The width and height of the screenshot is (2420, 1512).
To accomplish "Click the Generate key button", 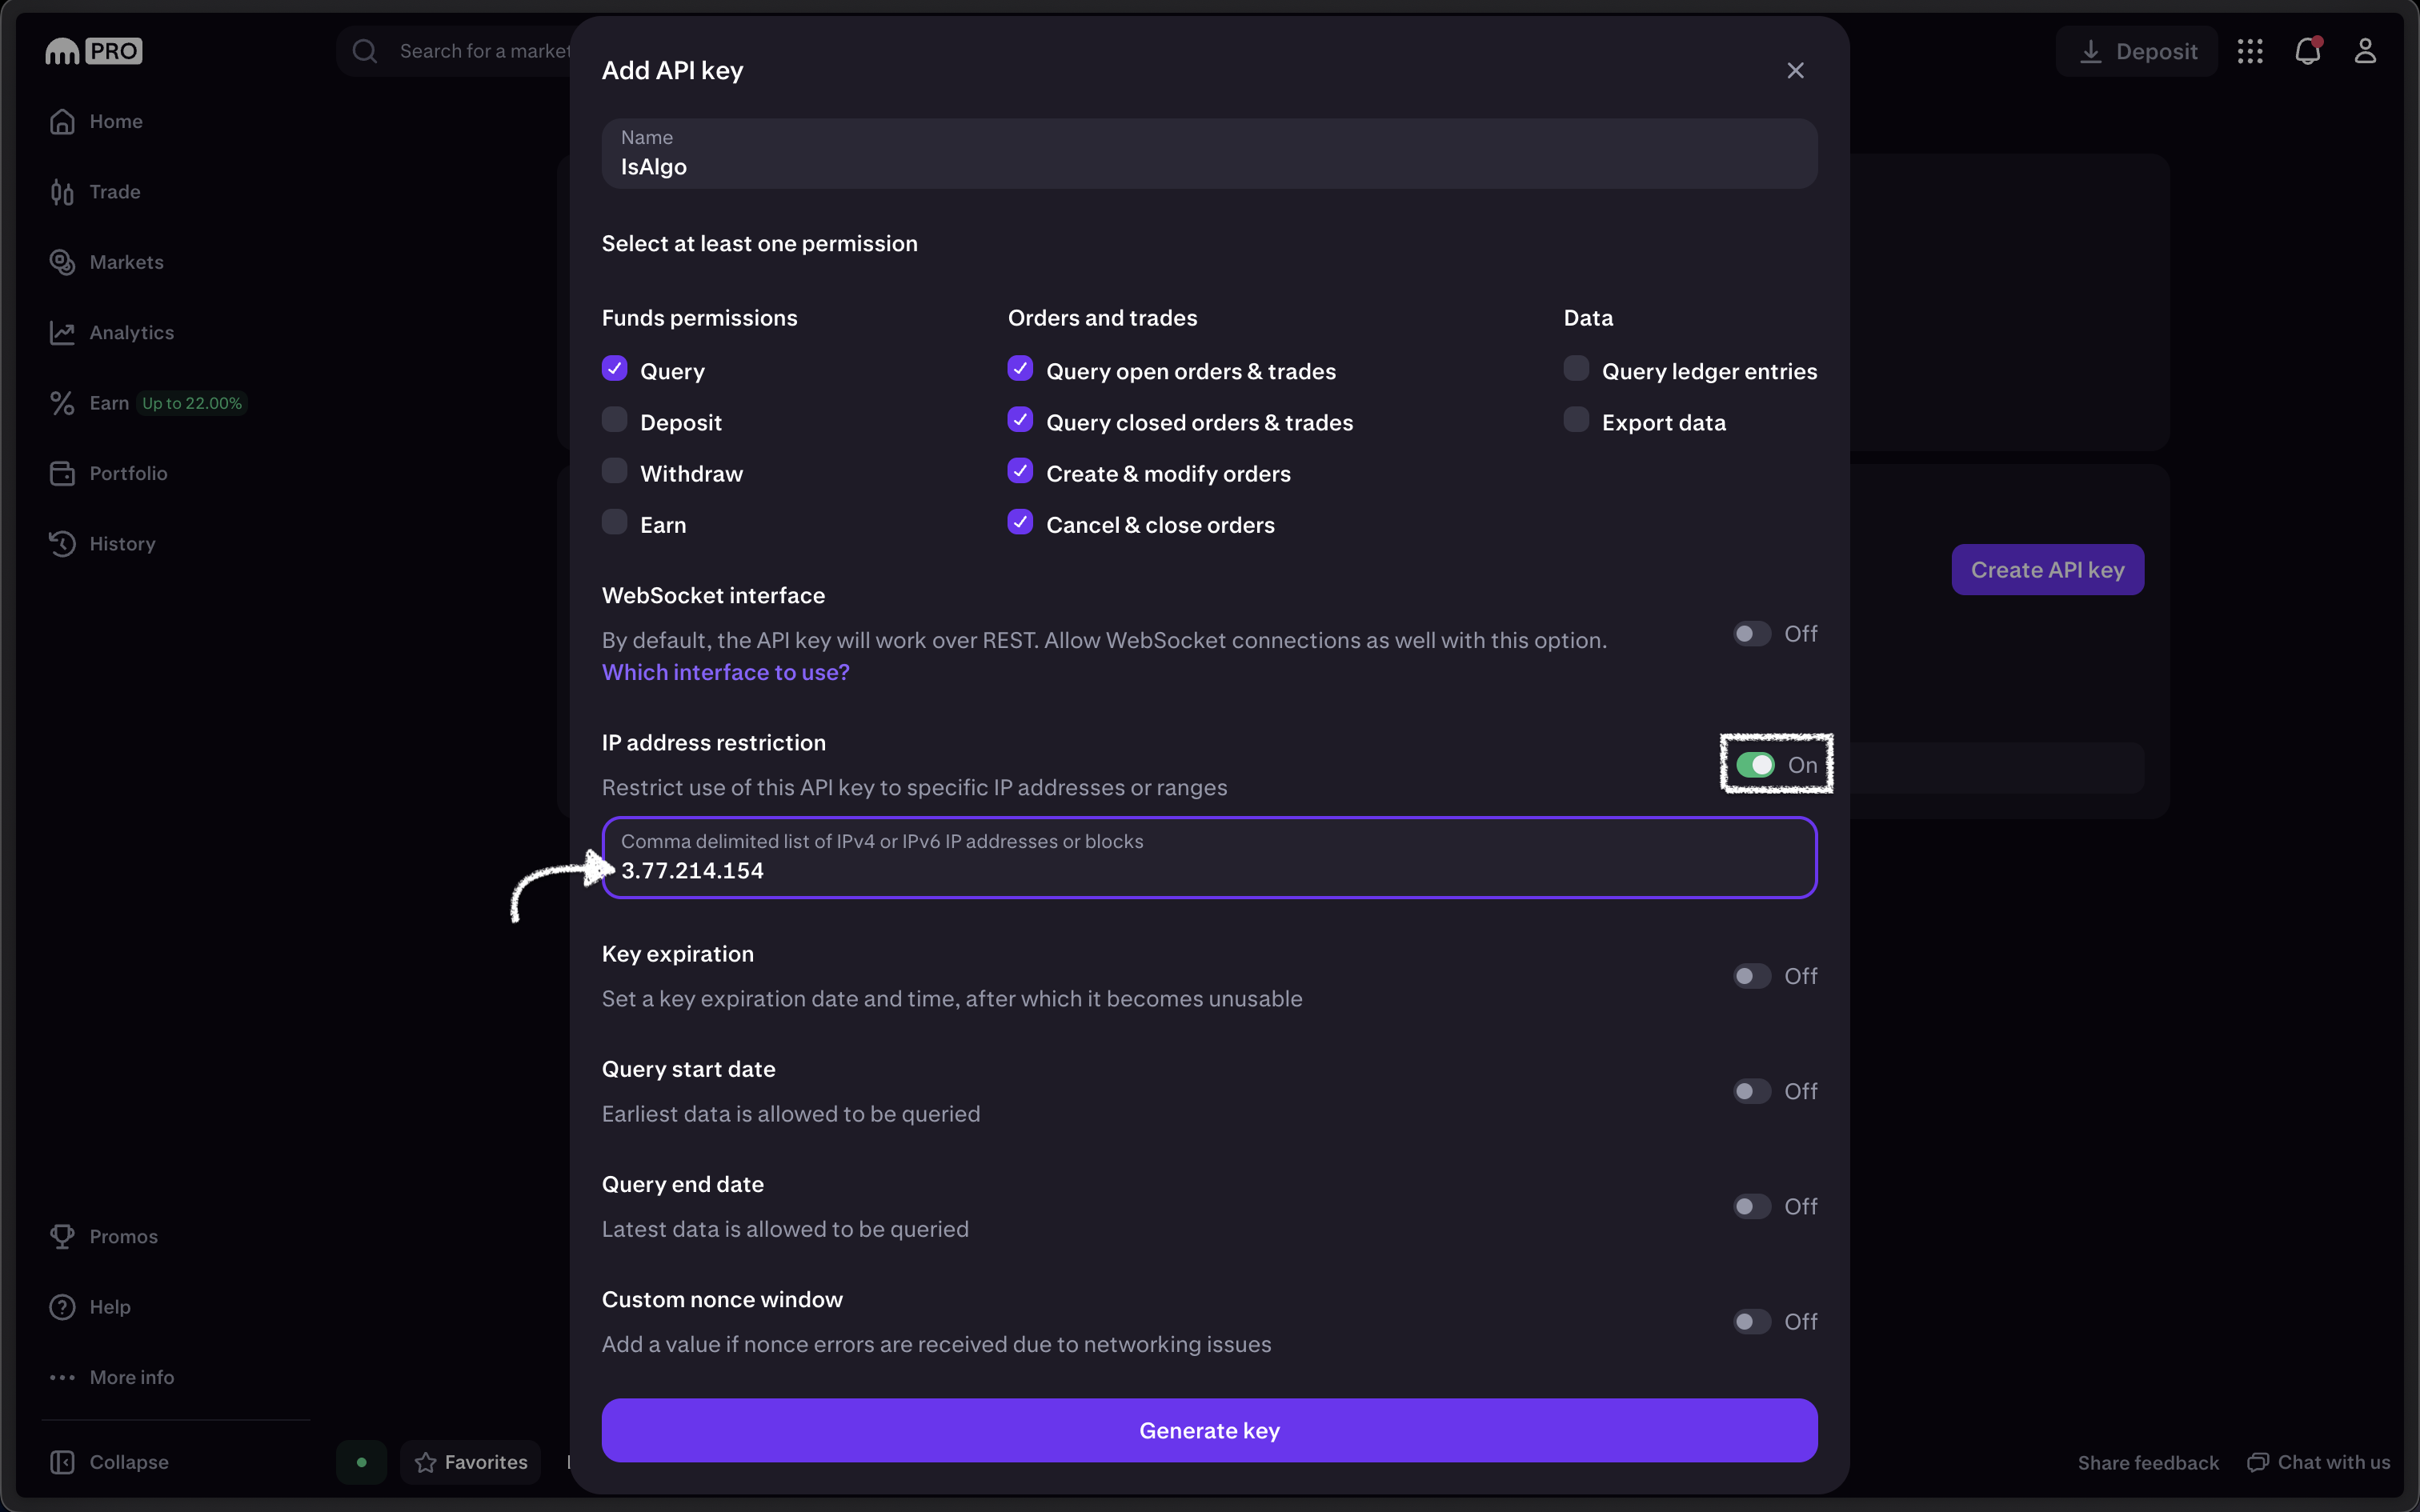I will pos(1209,1430).
